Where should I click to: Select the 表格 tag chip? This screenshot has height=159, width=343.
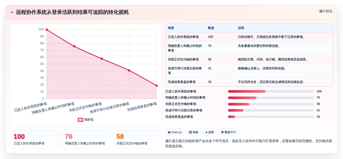pyautogui.click(x=194, y=132)
